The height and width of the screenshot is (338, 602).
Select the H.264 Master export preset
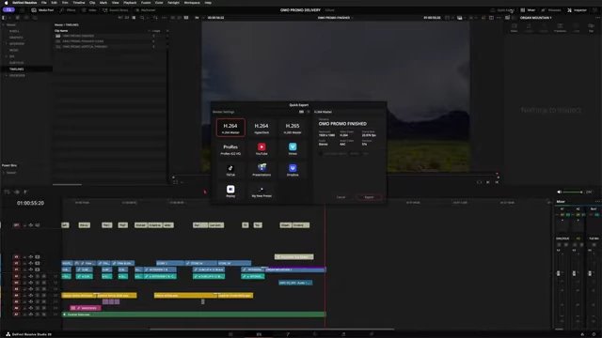230,128
